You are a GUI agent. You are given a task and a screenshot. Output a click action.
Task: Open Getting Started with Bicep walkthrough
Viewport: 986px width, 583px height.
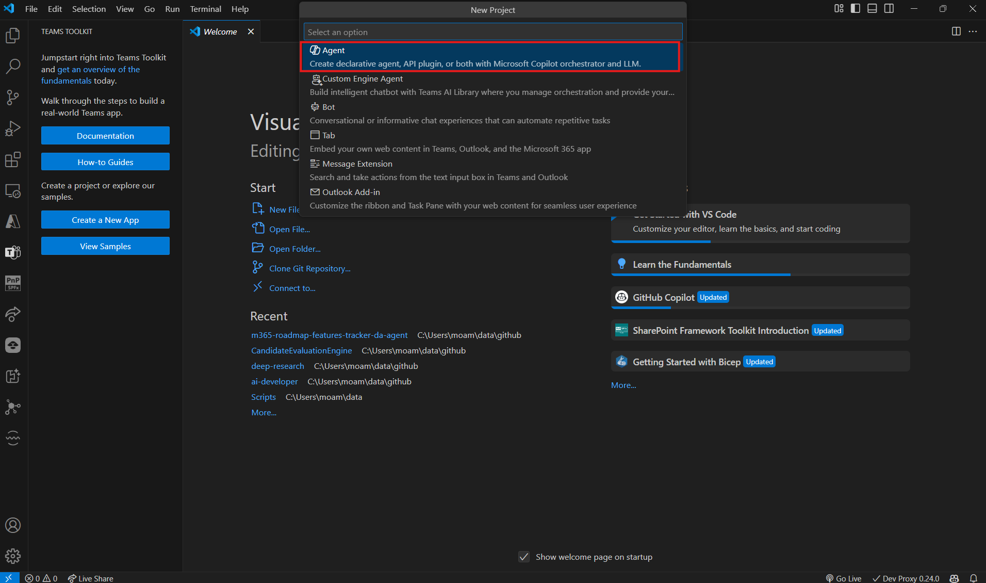pyautogui.click(x=760, y=362)
